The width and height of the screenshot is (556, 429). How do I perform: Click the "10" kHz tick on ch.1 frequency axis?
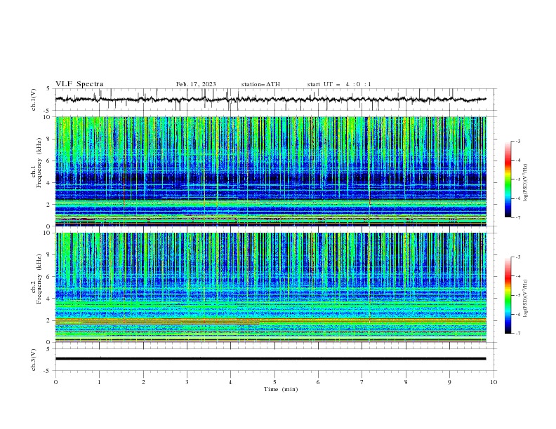[x=48, y=117]
